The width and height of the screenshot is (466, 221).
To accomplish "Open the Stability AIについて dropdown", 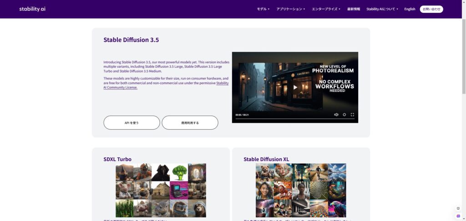I will (x=382, y=9).
